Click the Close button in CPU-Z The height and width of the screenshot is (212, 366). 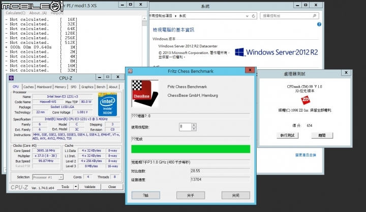click(x=112, y=187)
